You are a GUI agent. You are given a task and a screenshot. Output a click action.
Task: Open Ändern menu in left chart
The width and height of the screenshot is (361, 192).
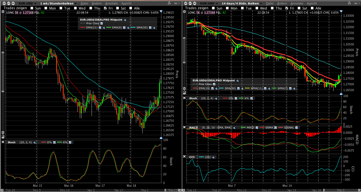pos(96,3)
